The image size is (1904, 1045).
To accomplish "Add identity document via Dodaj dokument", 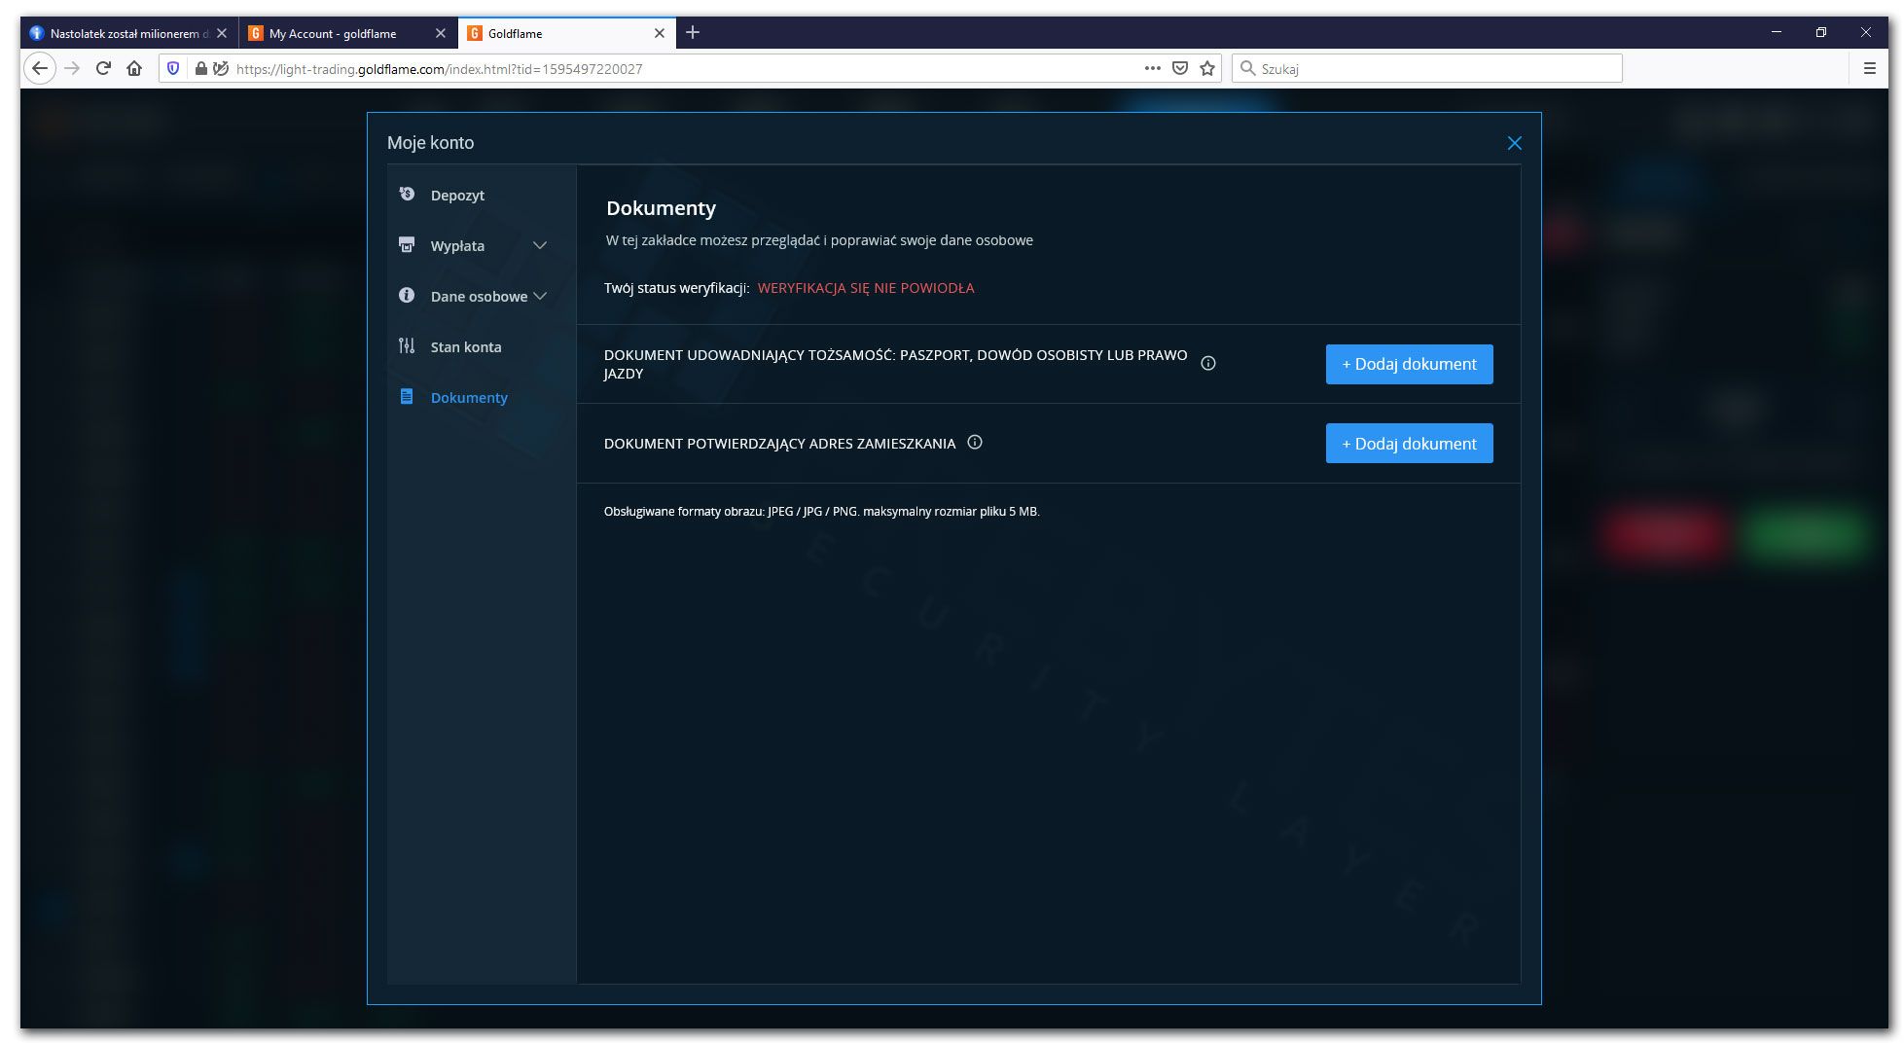I will click(x=1409, y=364).
